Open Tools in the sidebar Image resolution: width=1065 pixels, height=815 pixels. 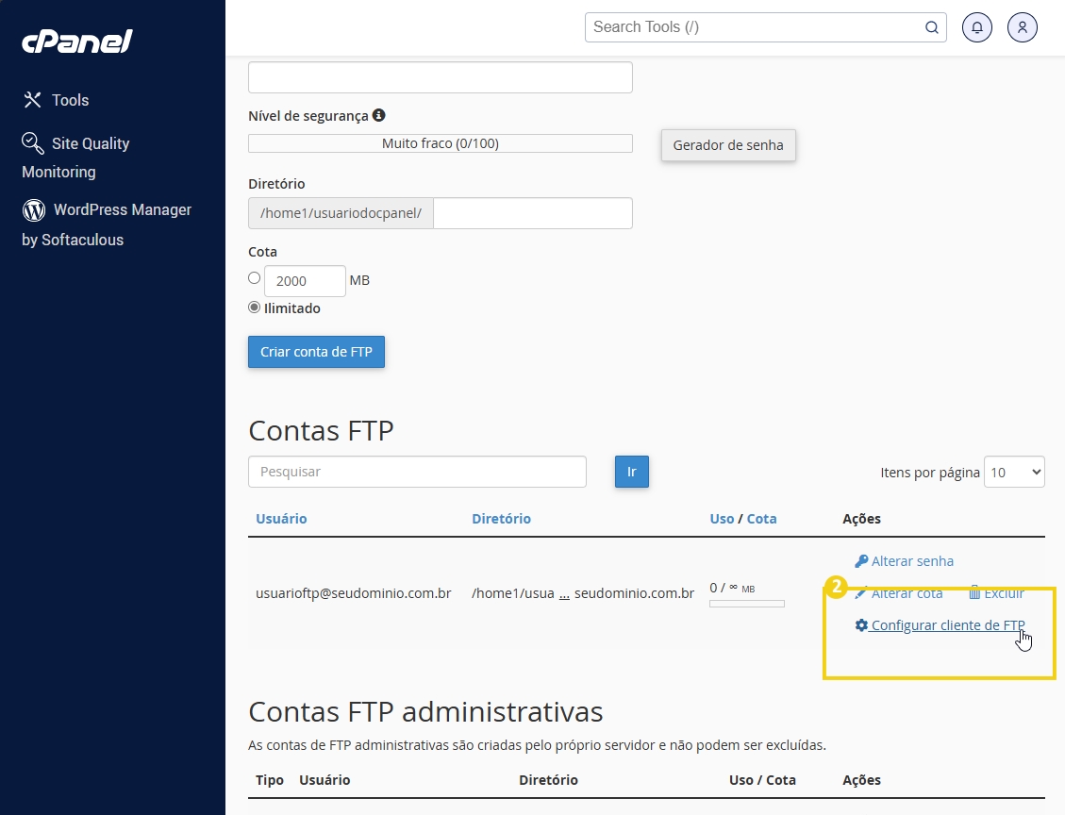[x=71, y=100]
